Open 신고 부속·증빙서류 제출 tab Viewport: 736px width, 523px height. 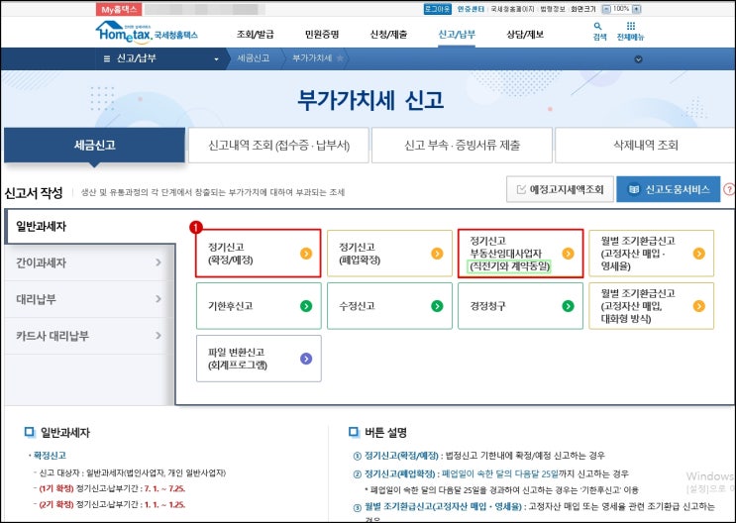tap(462, 146)
